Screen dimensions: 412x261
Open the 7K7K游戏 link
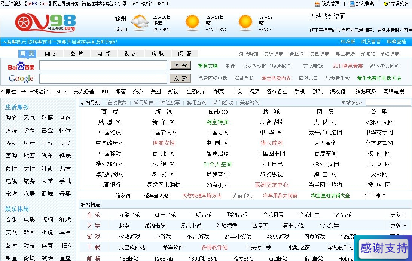click(x=197, y=237)
